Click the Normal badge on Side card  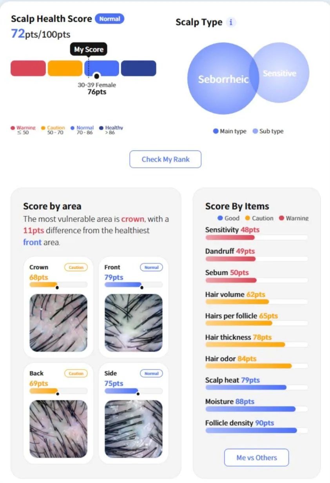(x=151, y=373)
